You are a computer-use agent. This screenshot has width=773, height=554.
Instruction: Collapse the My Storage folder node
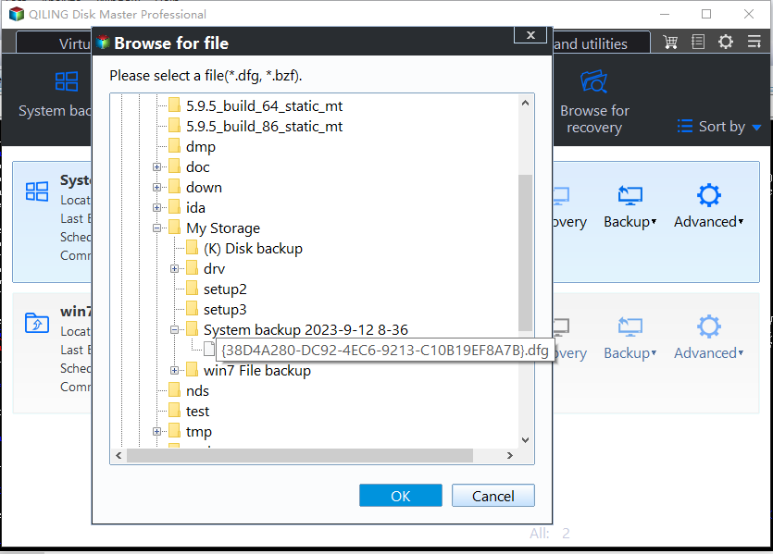tap(156, 228)
